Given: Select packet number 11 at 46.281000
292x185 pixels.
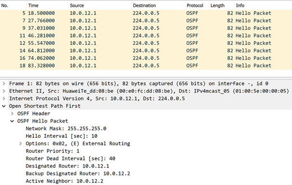Looking at the screenshot, I should (146, 36).
